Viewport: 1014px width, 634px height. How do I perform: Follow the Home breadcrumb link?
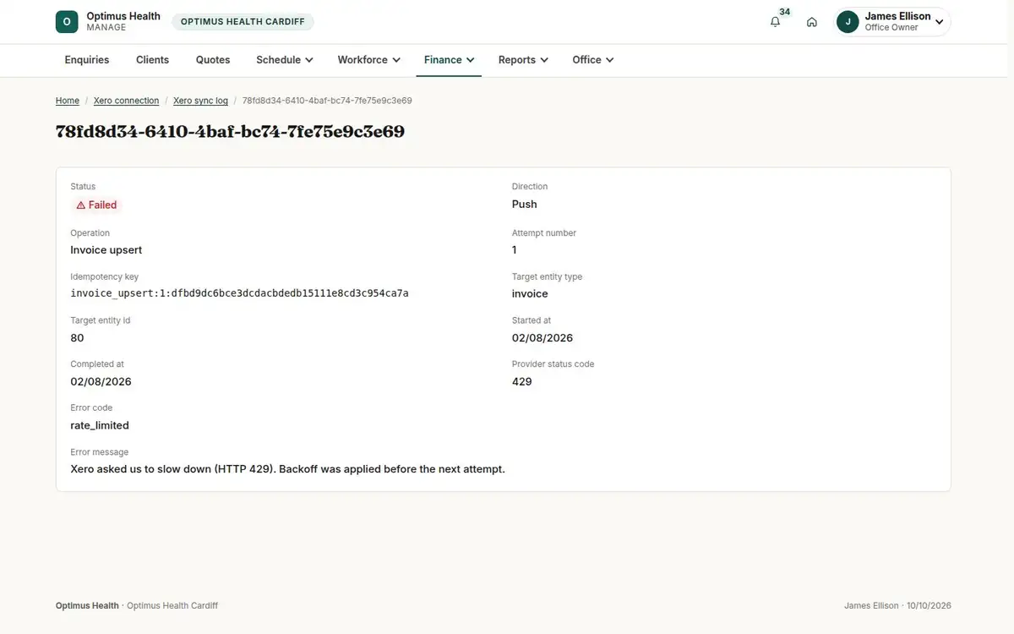tap(68, 101)
